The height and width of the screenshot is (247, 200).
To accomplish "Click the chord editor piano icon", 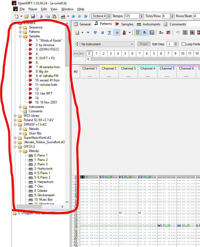I will tap(168, 33).
